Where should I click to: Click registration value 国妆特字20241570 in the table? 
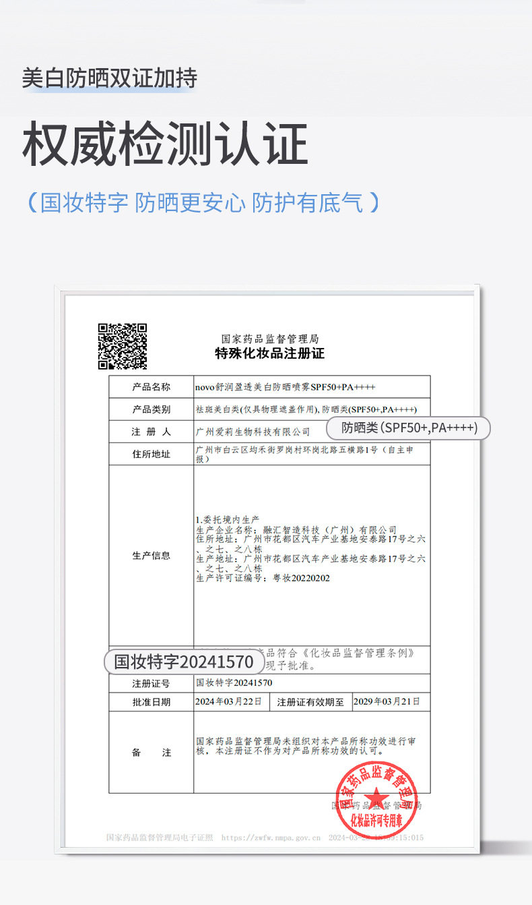[x=234, y=683]
